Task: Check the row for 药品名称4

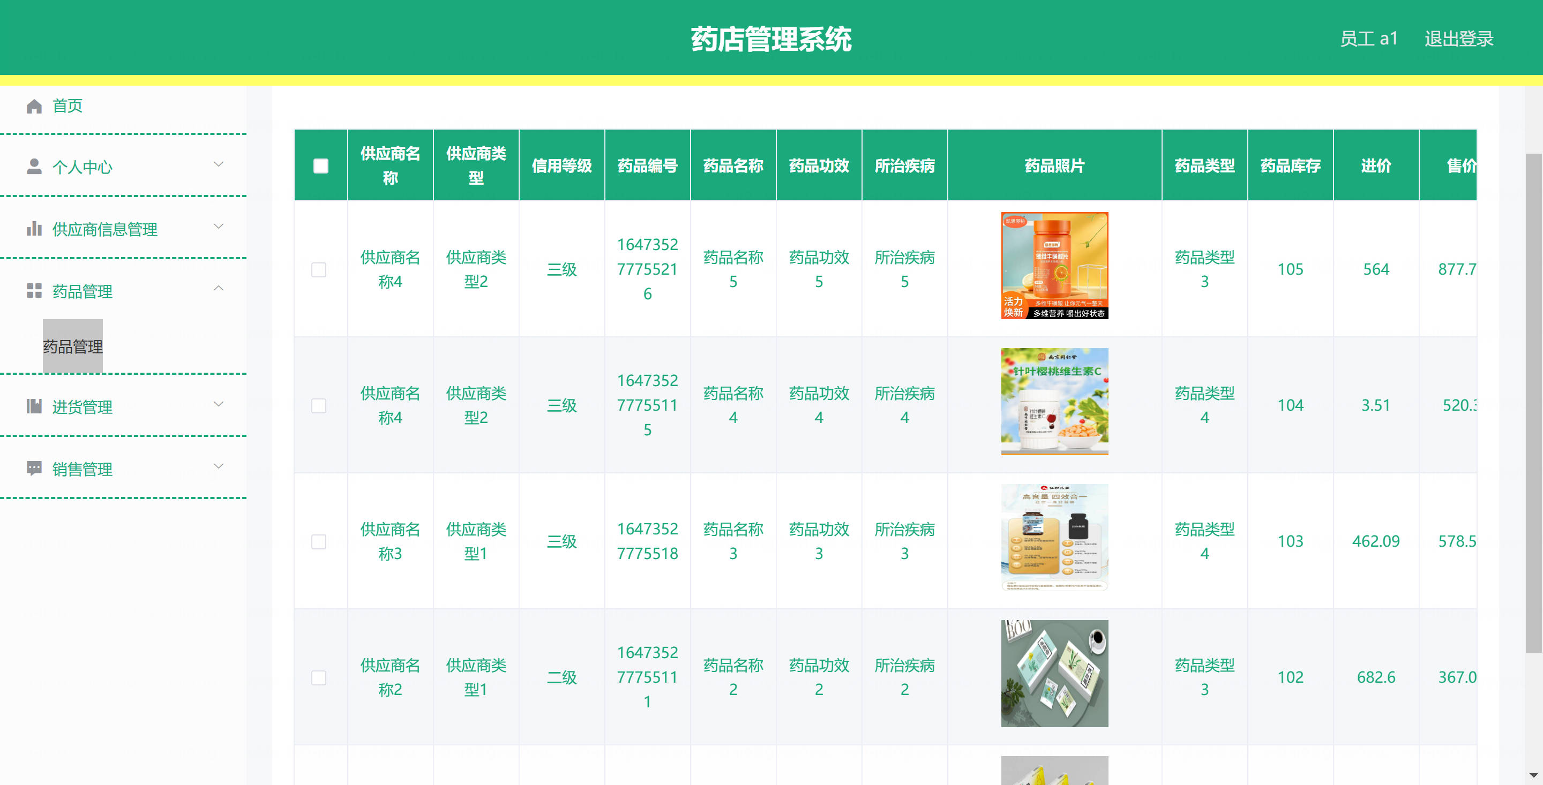Action: pyautogui.click(x=319, y=406)
